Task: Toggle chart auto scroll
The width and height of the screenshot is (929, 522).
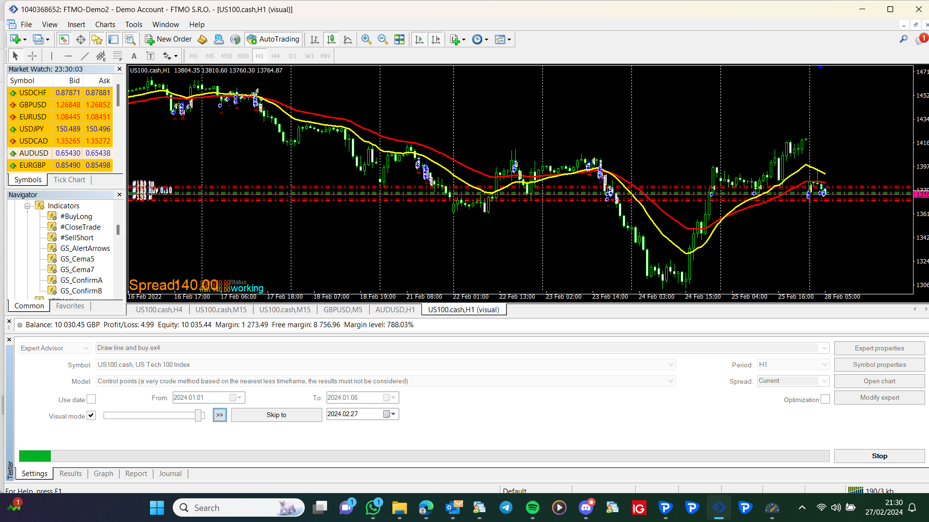Action: point(419,39)
